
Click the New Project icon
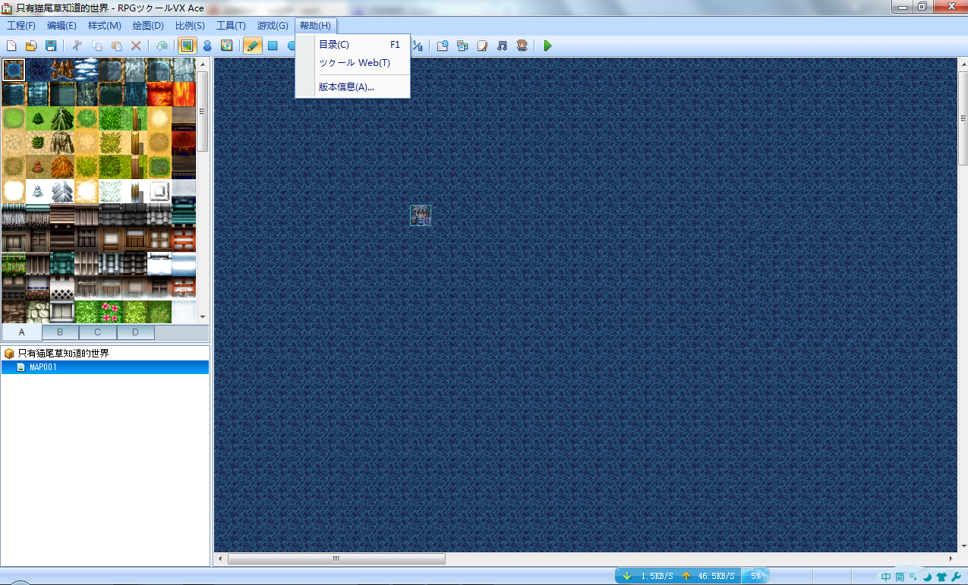11,46
